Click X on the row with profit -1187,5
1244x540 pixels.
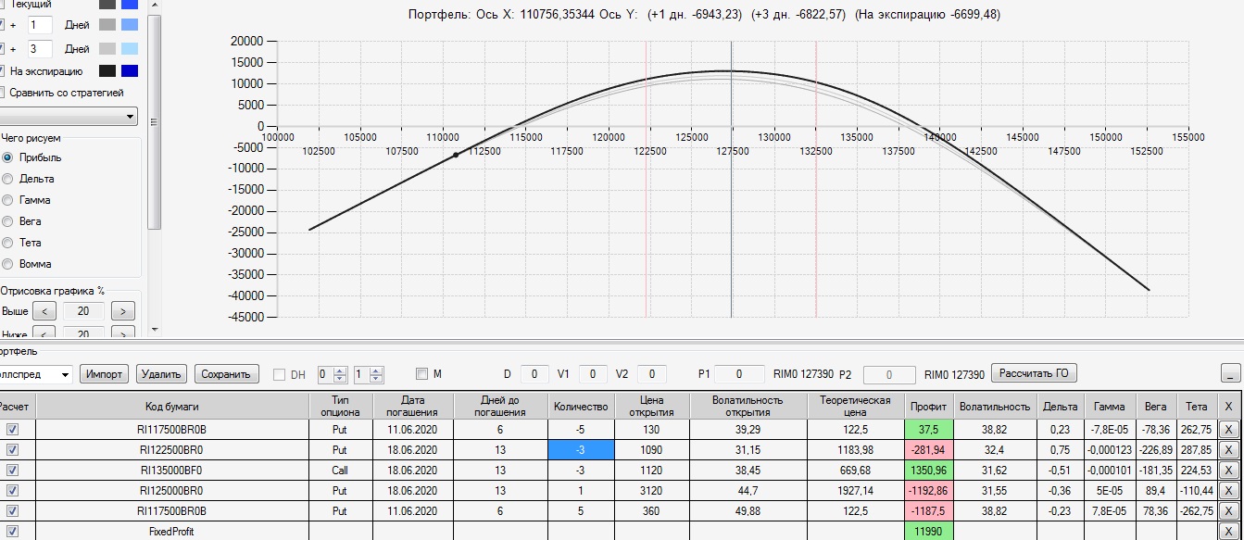pos(1228,510)
